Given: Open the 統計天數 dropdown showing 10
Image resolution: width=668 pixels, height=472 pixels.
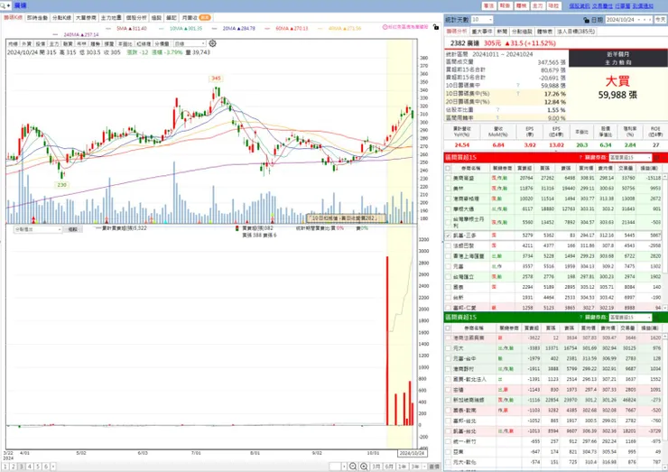Looking at the screenshot, I should 482,20.
